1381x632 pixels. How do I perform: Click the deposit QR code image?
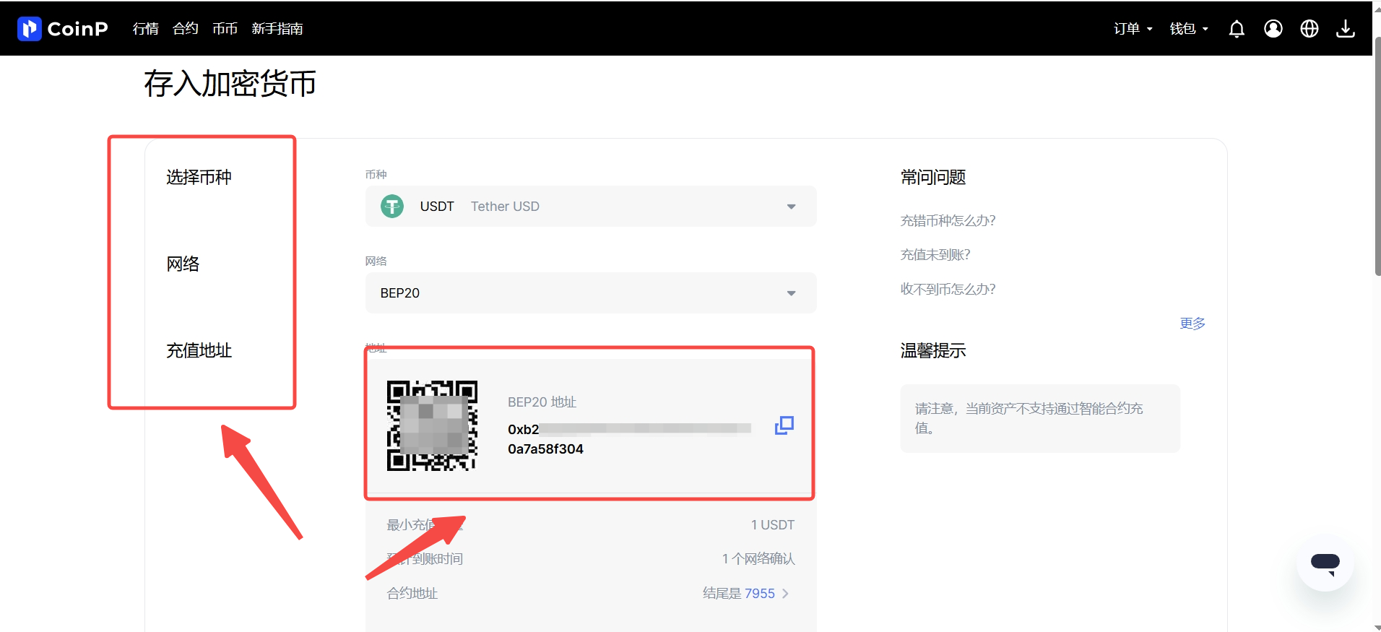(x=432, y=425)
